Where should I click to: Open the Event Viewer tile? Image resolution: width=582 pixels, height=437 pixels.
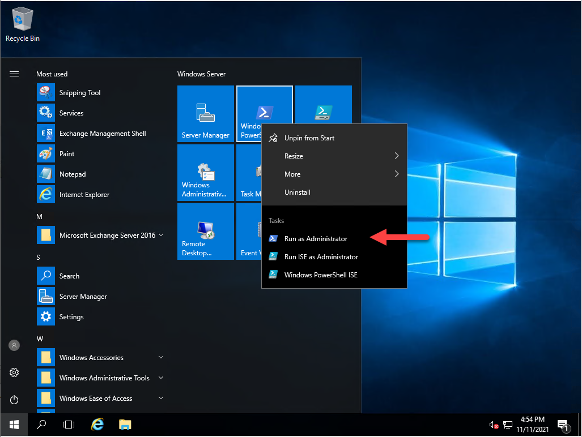(x=249, y=232)
